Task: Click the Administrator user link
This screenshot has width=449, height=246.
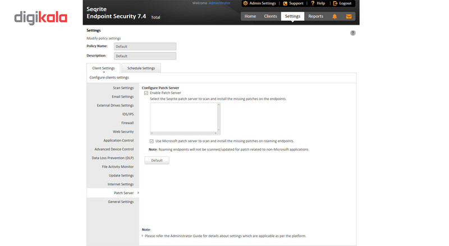Action: 219,3
